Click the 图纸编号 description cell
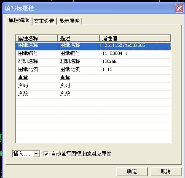This screenshot has width=185, height=178. [79, 54]
